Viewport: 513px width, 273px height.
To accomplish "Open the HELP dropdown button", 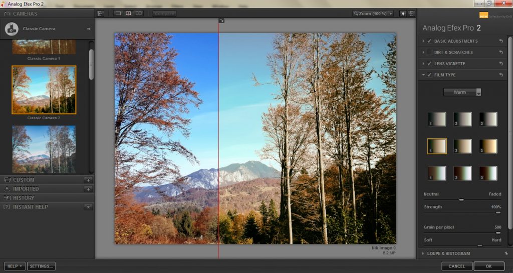I will [15, 266].
